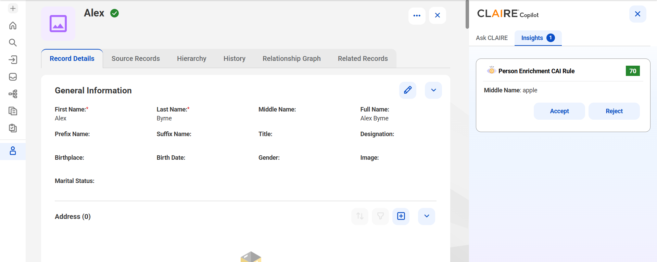Click the Birth Date label

click(171, 158)
